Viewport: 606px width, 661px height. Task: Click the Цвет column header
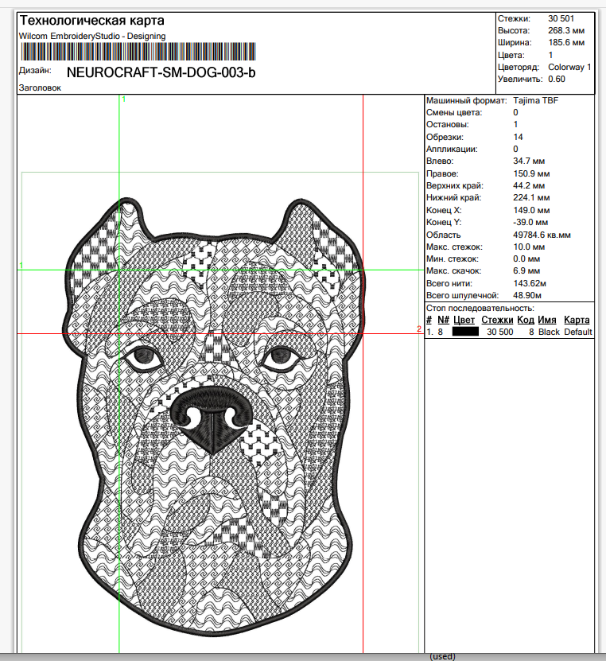click(x=464, y=320)
